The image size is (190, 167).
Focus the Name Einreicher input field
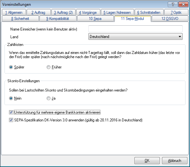pos(135,29)
